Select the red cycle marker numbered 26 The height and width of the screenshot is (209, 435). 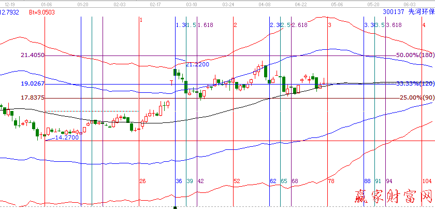pyautogui.click(x=143, y=181)
